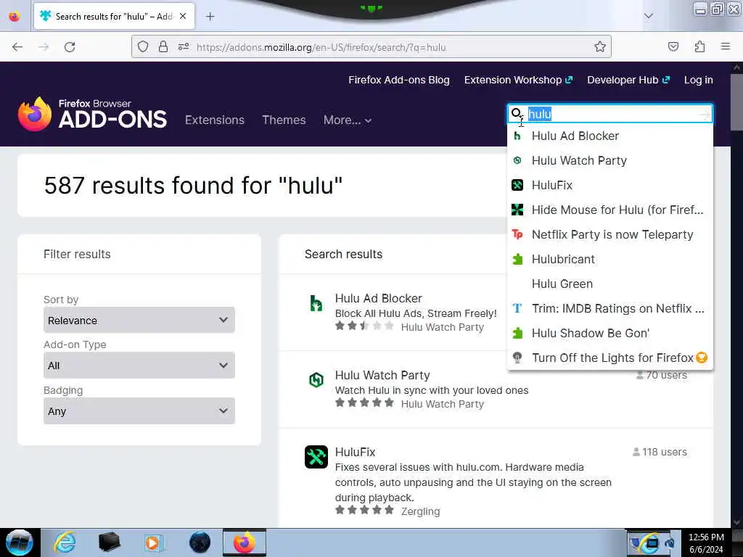
Task: Open the site permissions icon in the address bar
Action: tap(184, 47)
